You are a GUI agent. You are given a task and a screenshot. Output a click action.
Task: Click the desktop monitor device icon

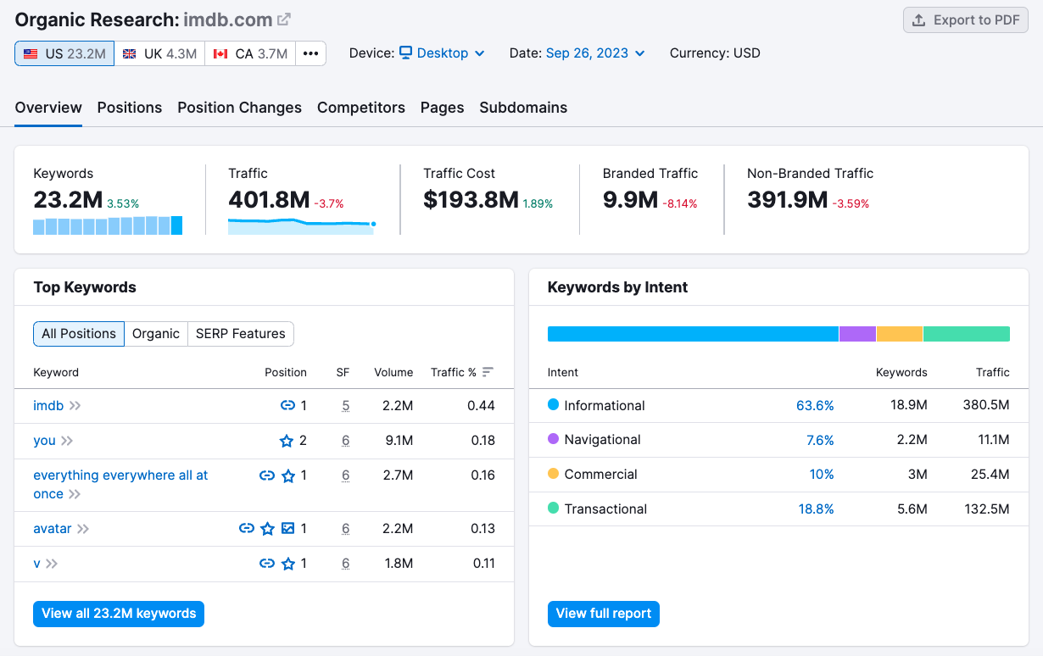tap(406, 53)
